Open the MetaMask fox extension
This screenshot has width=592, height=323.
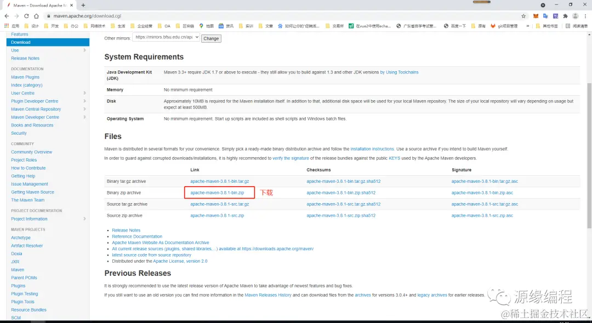536,16
